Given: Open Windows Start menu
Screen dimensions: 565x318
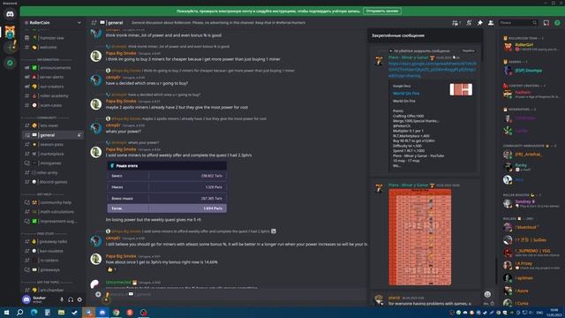Looking at the screenshot, I should point(6,312).
